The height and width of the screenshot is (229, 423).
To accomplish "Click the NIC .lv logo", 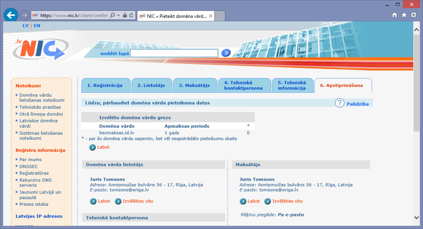I will (x=40, y=49).
